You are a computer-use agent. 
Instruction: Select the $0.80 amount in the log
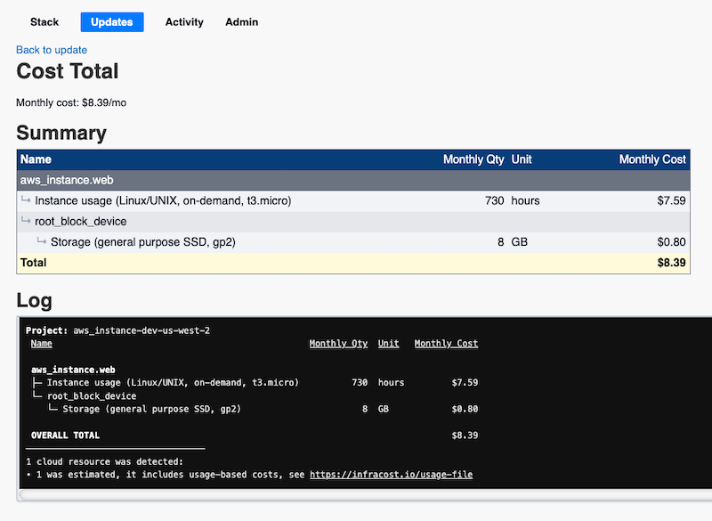click(465, 410)
